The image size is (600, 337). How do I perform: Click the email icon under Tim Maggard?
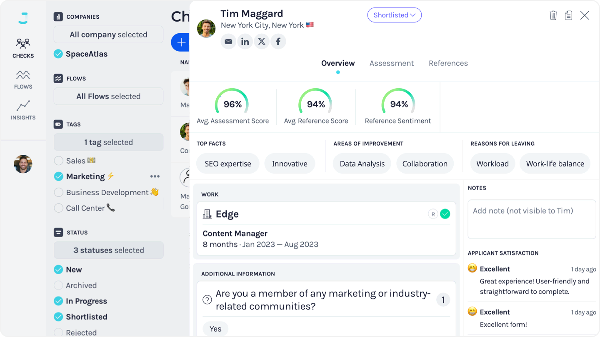tap(228, 42)
